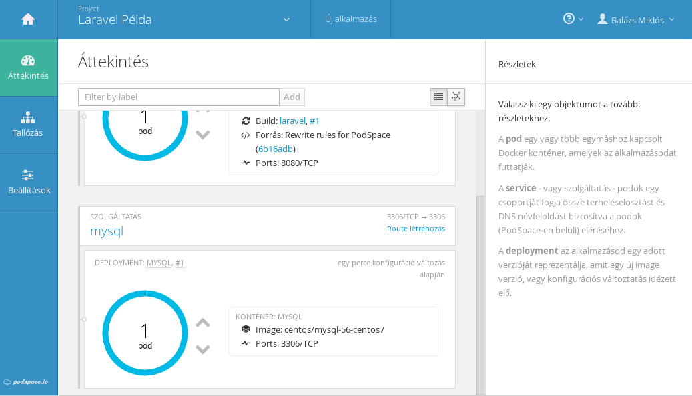Scale up the mysql deployment pods
692x396 pixels.
(203, 323)
